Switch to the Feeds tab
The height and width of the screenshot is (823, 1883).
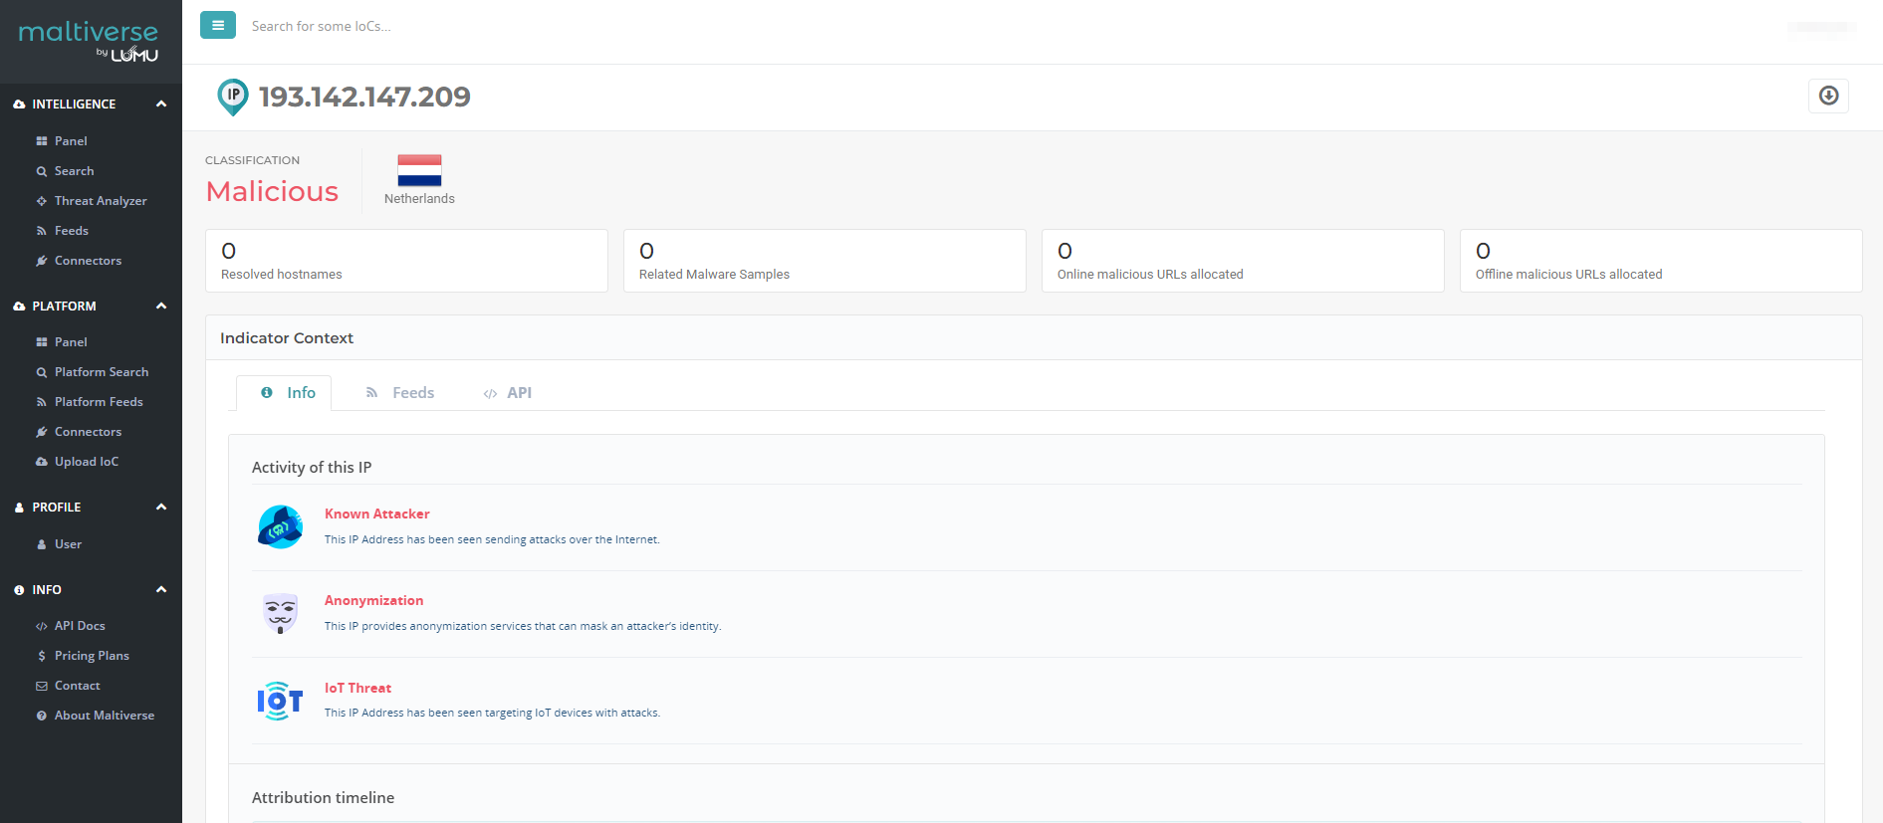pyautogui.click(x=399, y=393)
